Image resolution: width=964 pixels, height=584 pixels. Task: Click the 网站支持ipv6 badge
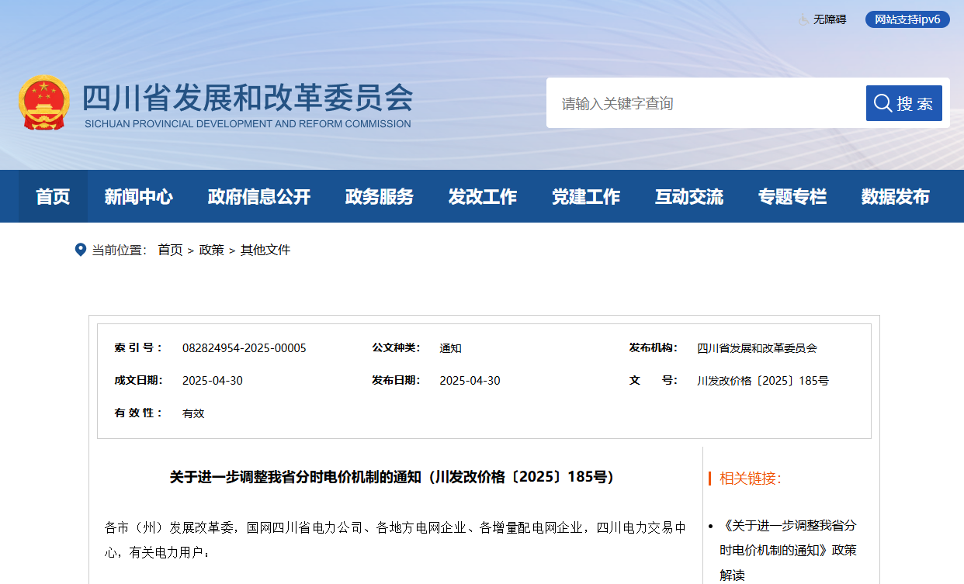[x=907, y=19]
